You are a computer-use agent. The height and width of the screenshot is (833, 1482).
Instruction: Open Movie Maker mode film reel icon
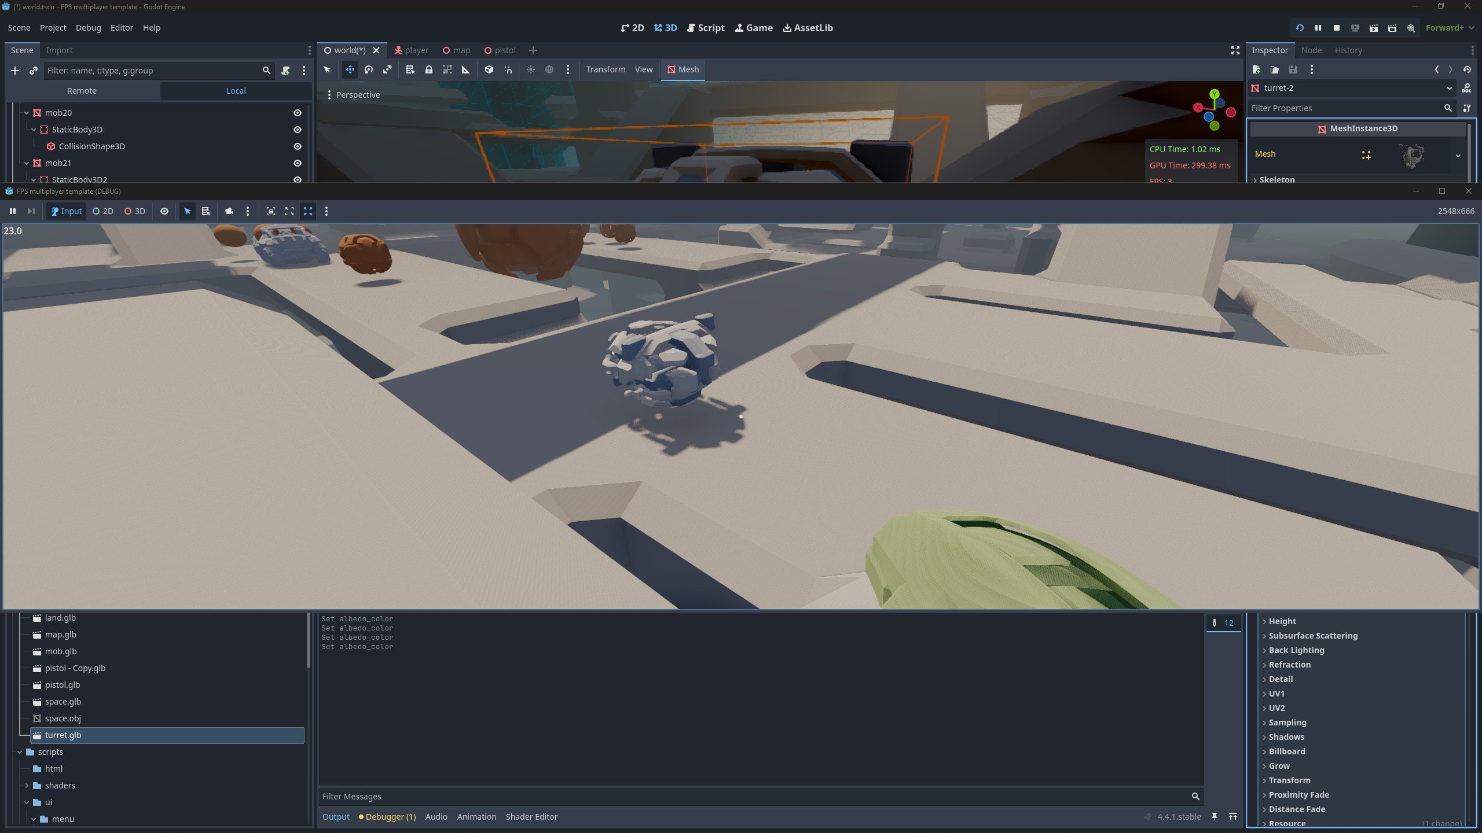pos(1410,28)
